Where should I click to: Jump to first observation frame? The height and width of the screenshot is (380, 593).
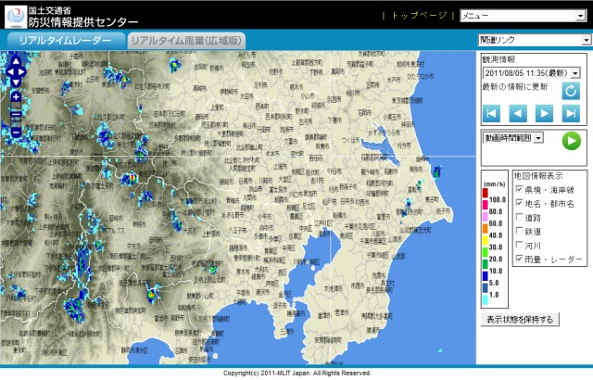pyautogui.click(x=491, y=113)
